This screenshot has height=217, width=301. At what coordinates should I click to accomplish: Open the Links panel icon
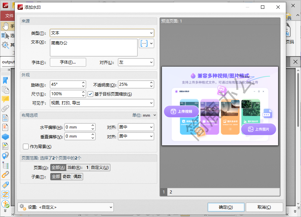point(5,175)
